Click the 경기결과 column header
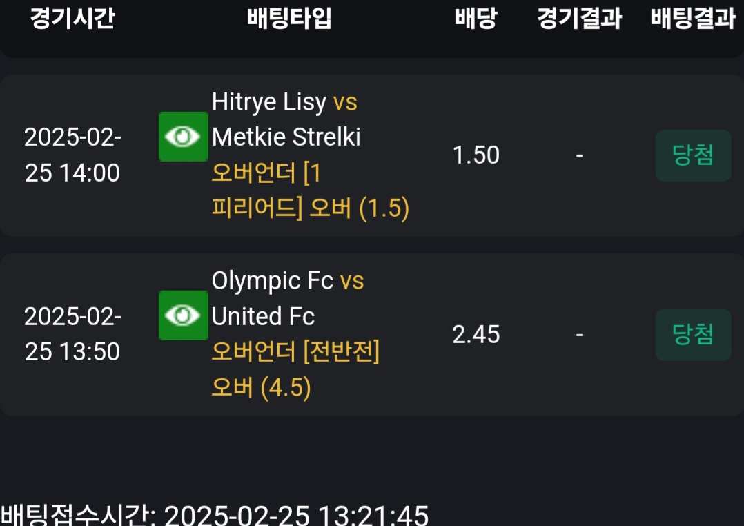744x526 pixels. pyautogui.click(x=579, y=19)
